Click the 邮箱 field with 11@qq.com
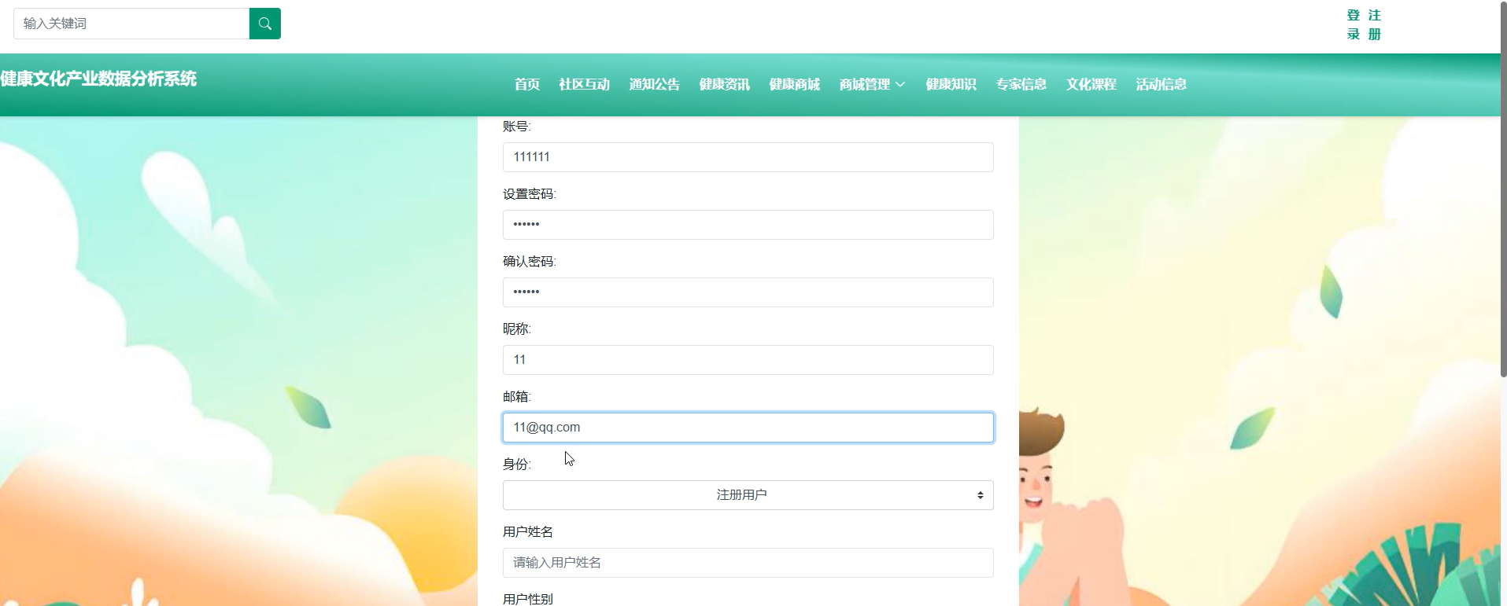 (748, 428)
